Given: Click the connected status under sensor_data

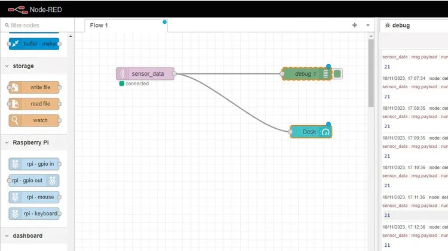Looking at the screenshot, I should (x=134, y=83).
